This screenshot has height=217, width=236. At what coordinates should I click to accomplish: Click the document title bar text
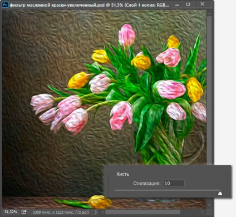click(x=89, y=5)
